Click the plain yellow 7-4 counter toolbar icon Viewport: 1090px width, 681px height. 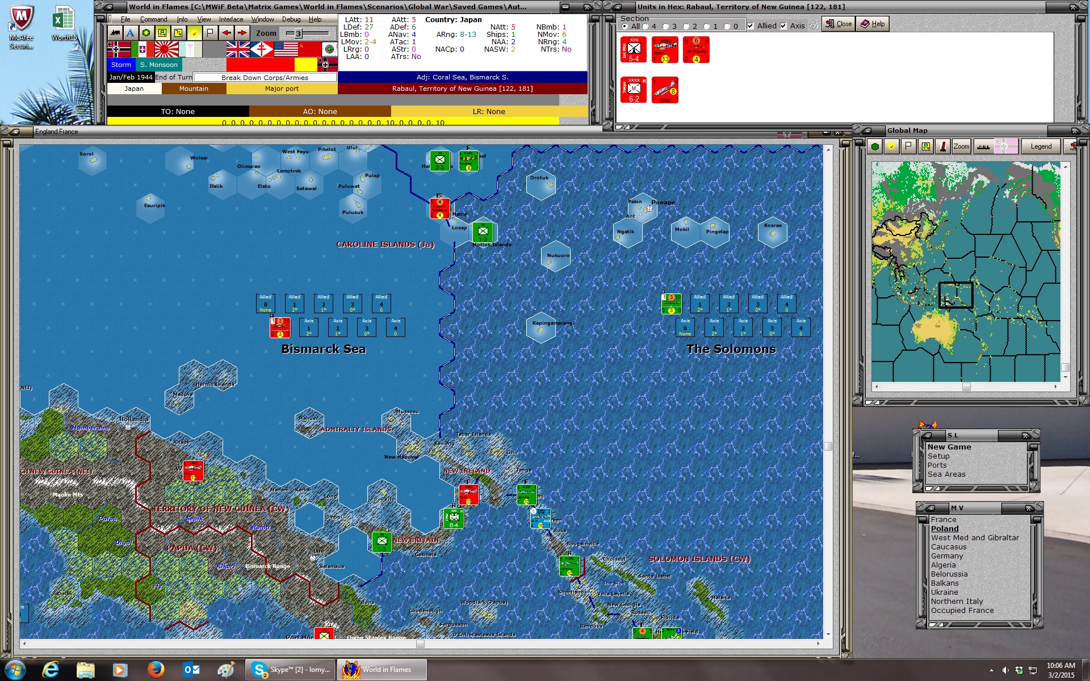click(178, 33)
